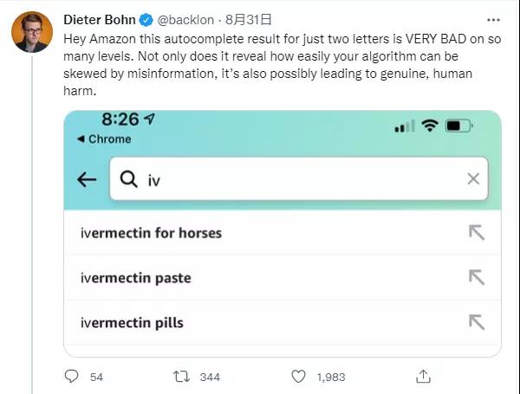Click the Dieter Bohn display name

click(101, 18)
